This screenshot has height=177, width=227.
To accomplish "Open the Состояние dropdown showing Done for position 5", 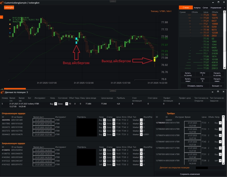I will coord(66,104).
